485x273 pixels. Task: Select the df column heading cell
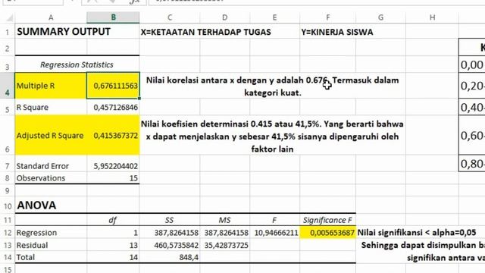tap(113, 220)
